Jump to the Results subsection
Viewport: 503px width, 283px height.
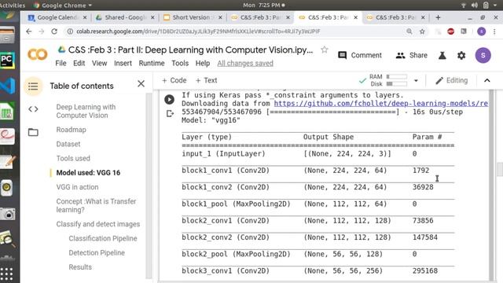80,267
